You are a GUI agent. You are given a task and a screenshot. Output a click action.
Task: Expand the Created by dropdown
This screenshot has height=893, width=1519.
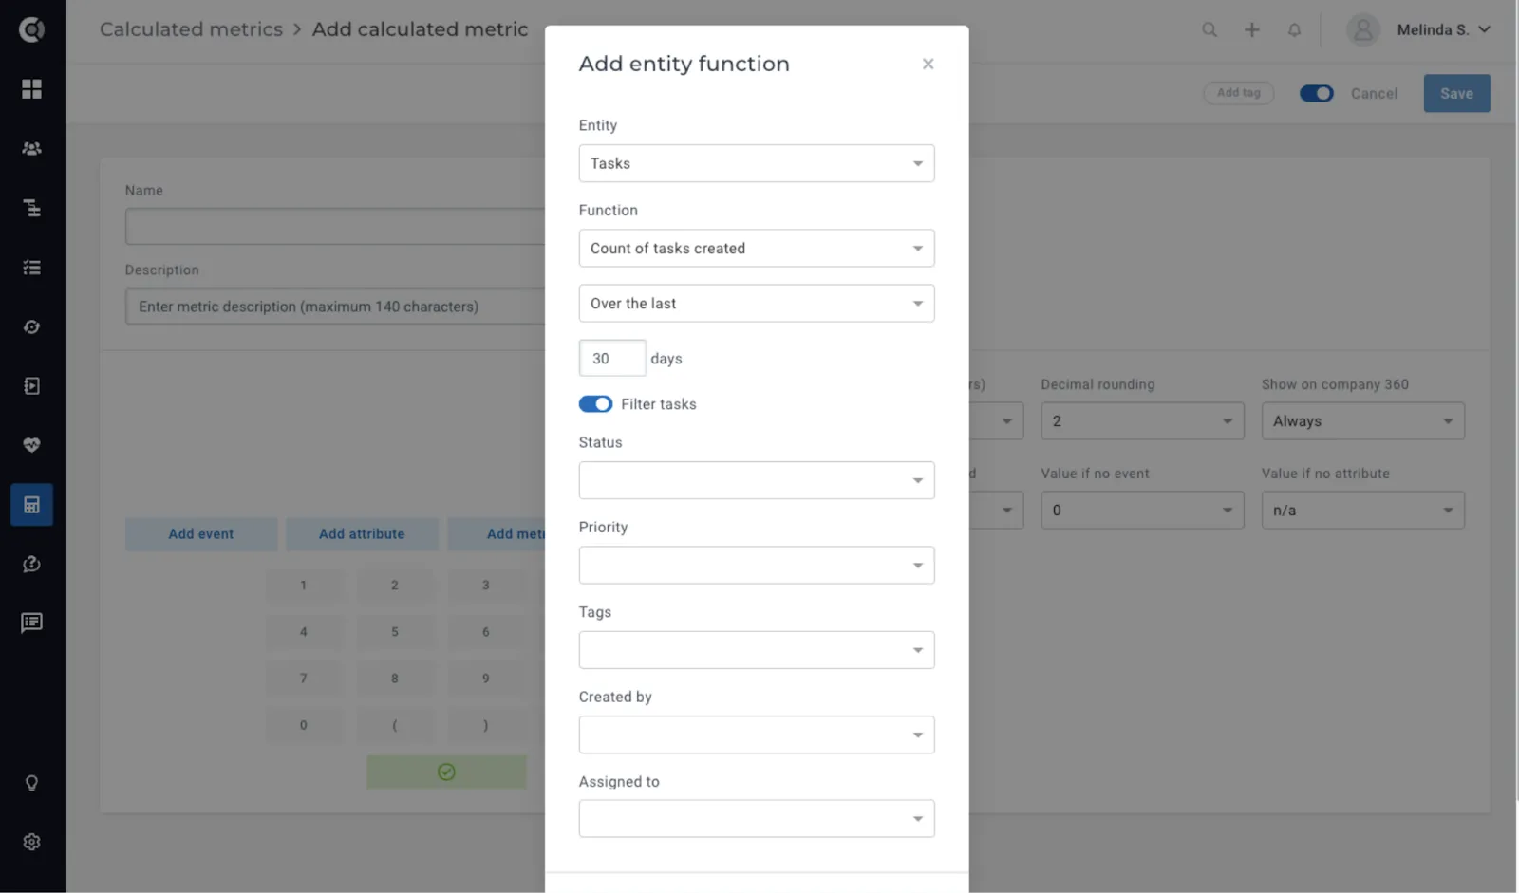[757, 735]
